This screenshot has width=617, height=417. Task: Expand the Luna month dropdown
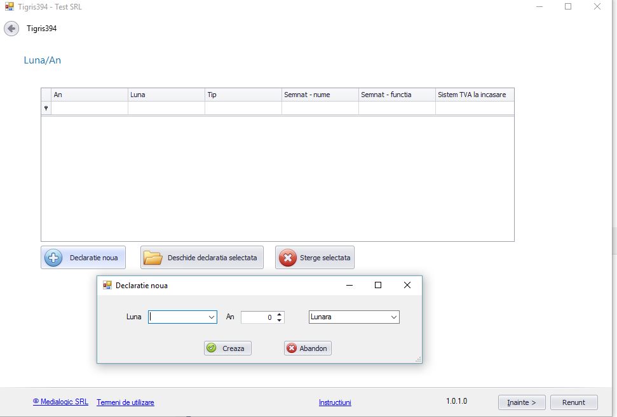(212, 317)
